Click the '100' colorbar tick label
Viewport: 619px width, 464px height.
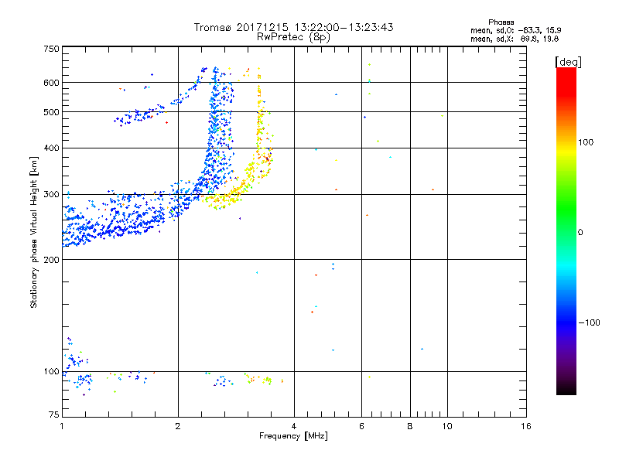586,142
